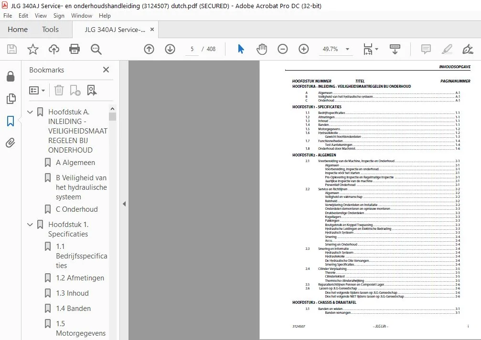Select the Hoofdstuk A. INLEIDING bookmark
The width and height of the screenshot is (481, 340).
pos(77,131)
